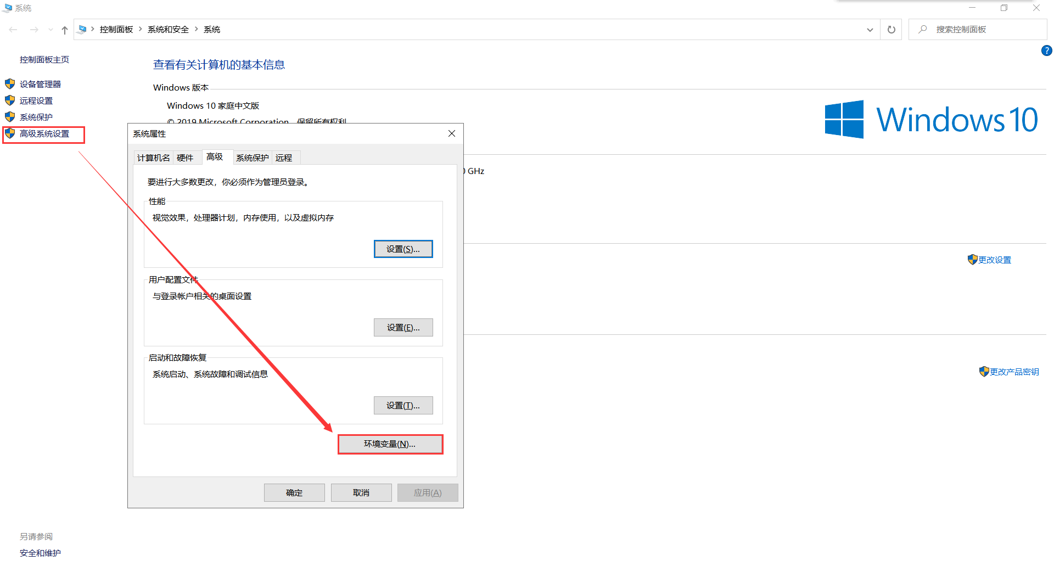Open 系统保护 sidebar link
The width and height of the screenshot is (1054, 572).
pos(36,117)
